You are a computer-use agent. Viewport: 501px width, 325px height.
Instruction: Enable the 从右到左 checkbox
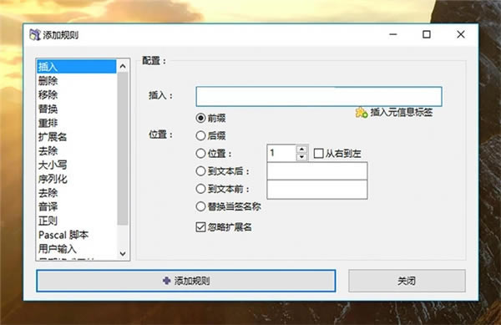tap(319, 154)
